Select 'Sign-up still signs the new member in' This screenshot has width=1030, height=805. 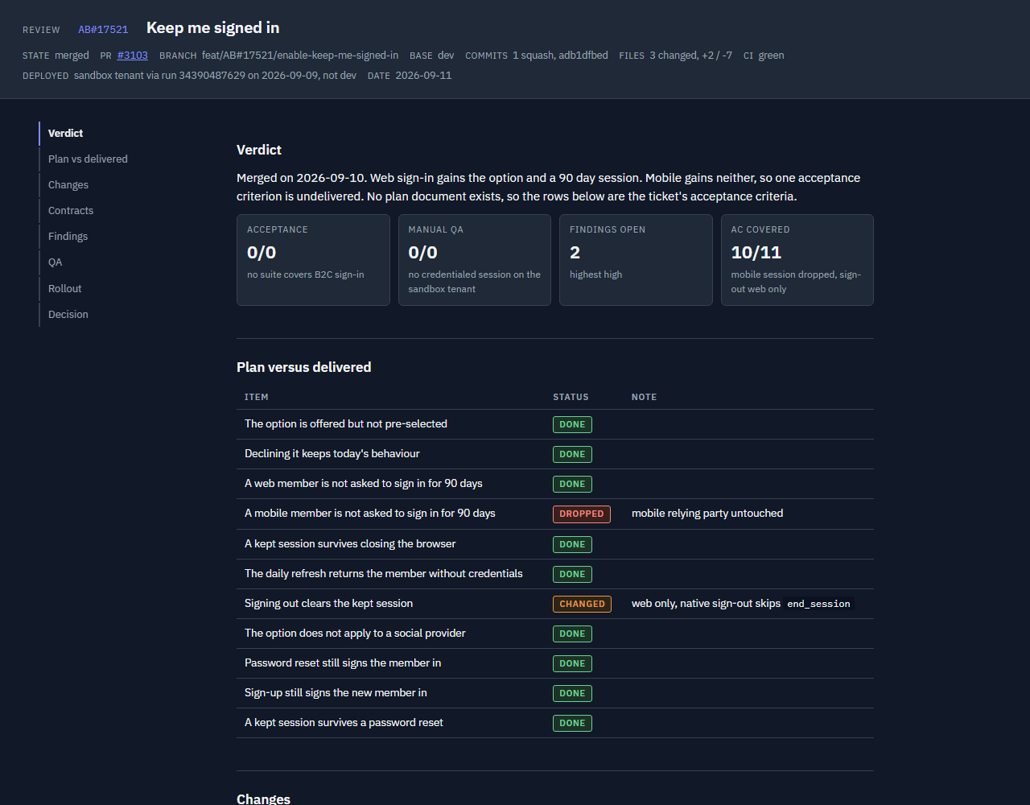(336, 693)
